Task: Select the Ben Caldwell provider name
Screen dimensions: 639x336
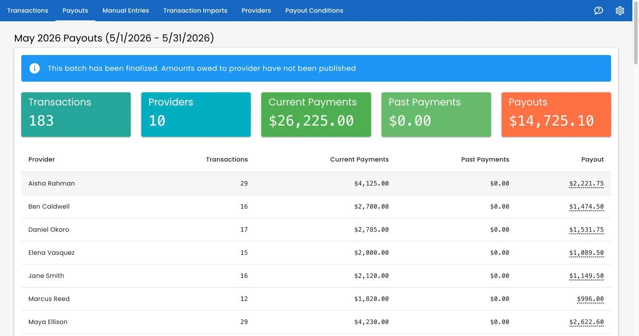Action: click(x=49, y=206)
